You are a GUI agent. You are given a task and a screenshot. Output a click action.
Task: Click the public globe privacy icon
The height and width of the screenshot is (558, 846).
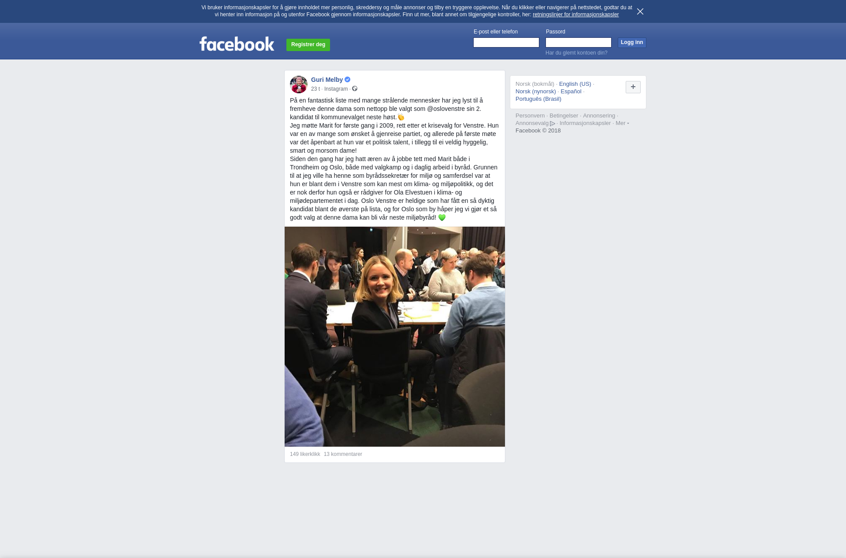[x=355, y=89]
